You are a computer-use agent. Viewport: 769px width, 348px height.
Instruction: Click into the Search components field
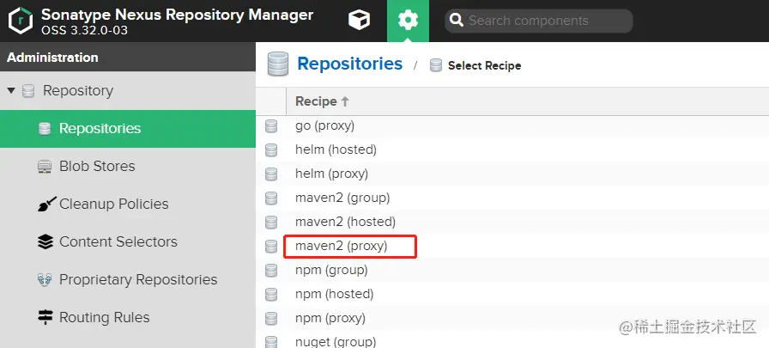click(x=538, y=21)
